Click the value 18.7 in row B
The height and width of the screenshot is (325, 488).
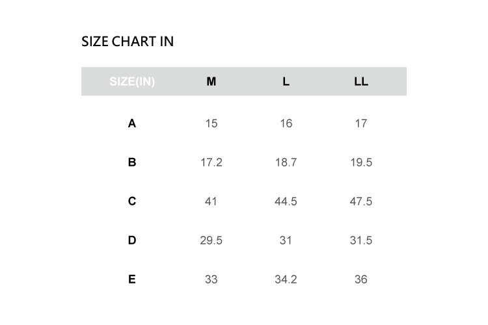286,162
